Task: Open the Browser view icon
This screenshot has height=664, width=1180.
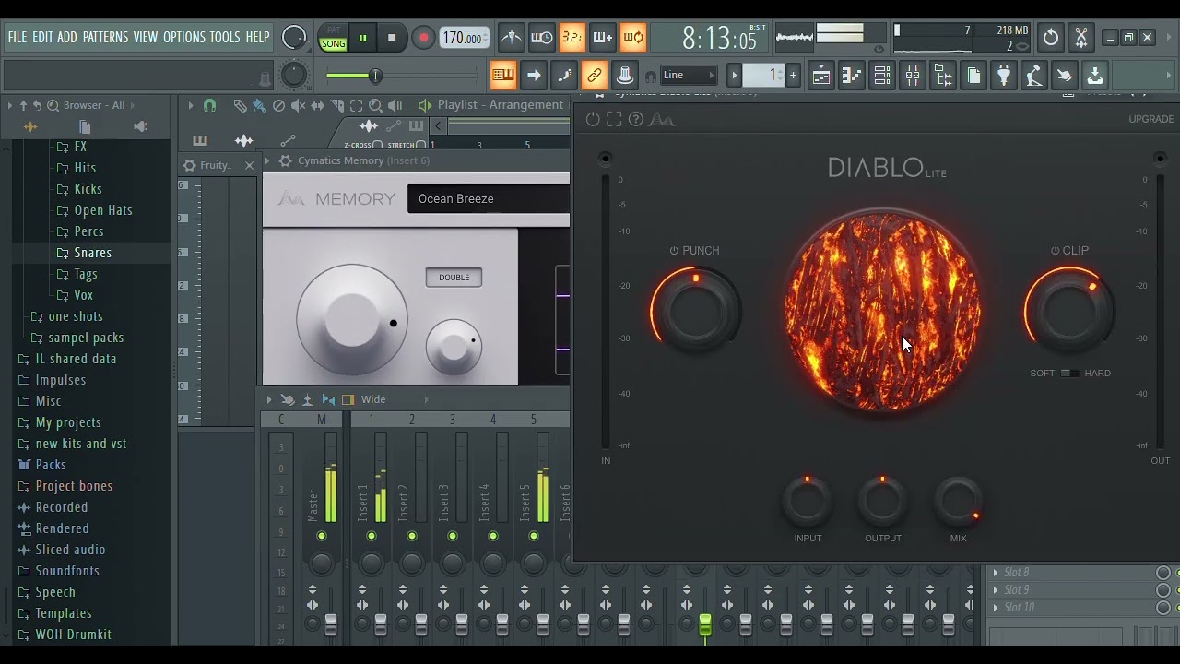Action: (943, 76)
